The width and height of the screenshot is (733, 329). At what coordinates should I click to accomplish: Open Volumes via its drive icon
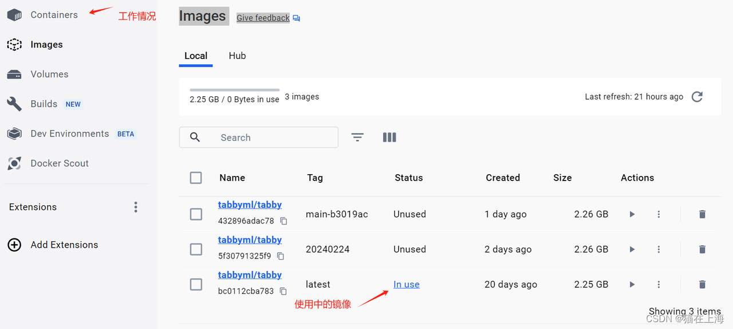[x=14, y=75]
